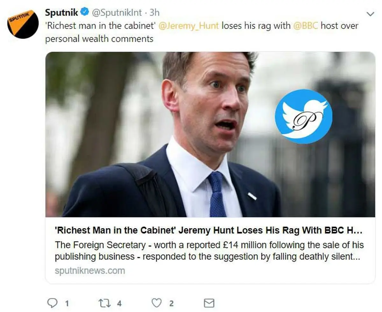This screenshot has width=382, height=312.
Task: Open the Sputnik display name link
Action: point(62,12)
